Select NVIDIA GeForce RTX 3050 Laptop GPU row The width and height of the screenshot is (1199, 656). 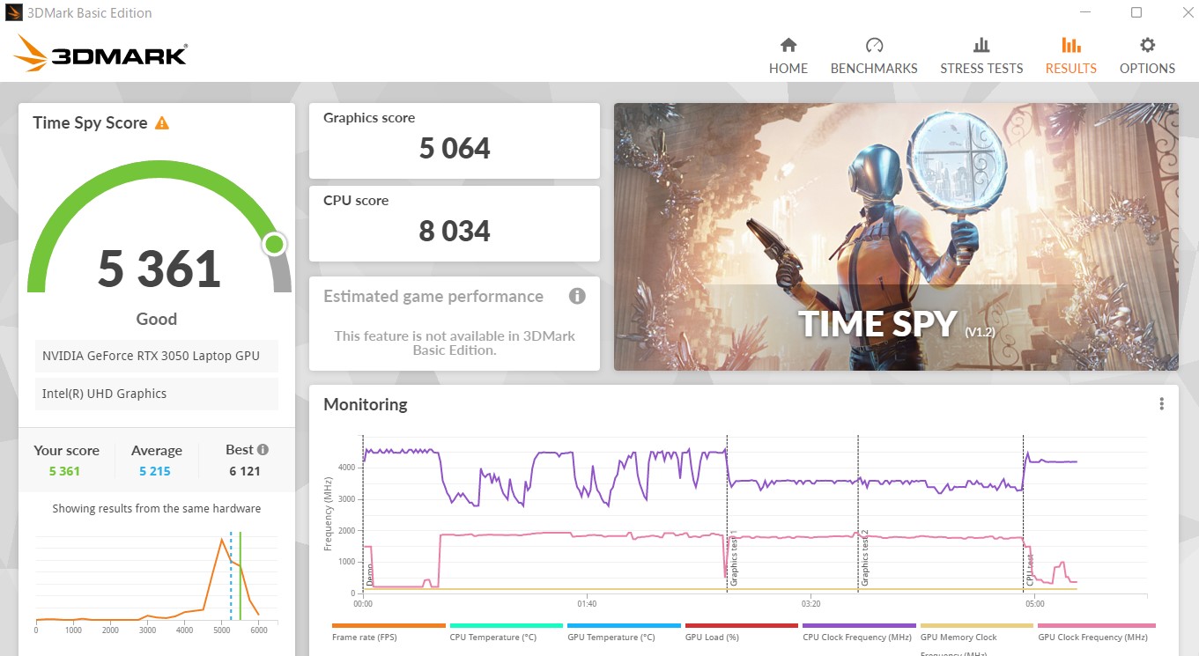[157, 356]
